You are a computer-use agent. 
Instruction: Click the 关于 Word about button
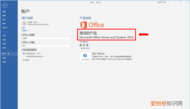85,57
